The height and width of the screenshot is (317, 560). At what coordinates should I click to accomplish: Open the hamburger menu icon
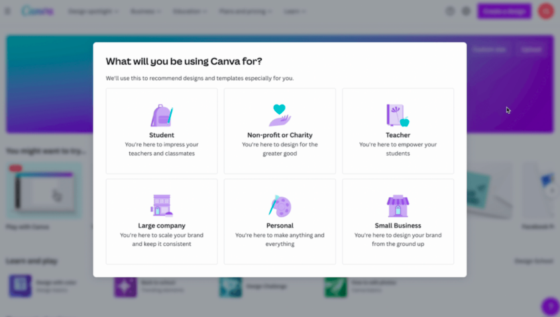(8, 11)
